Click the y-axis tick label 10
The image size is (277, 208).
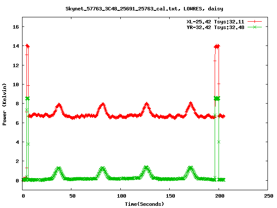click(16, 84)
